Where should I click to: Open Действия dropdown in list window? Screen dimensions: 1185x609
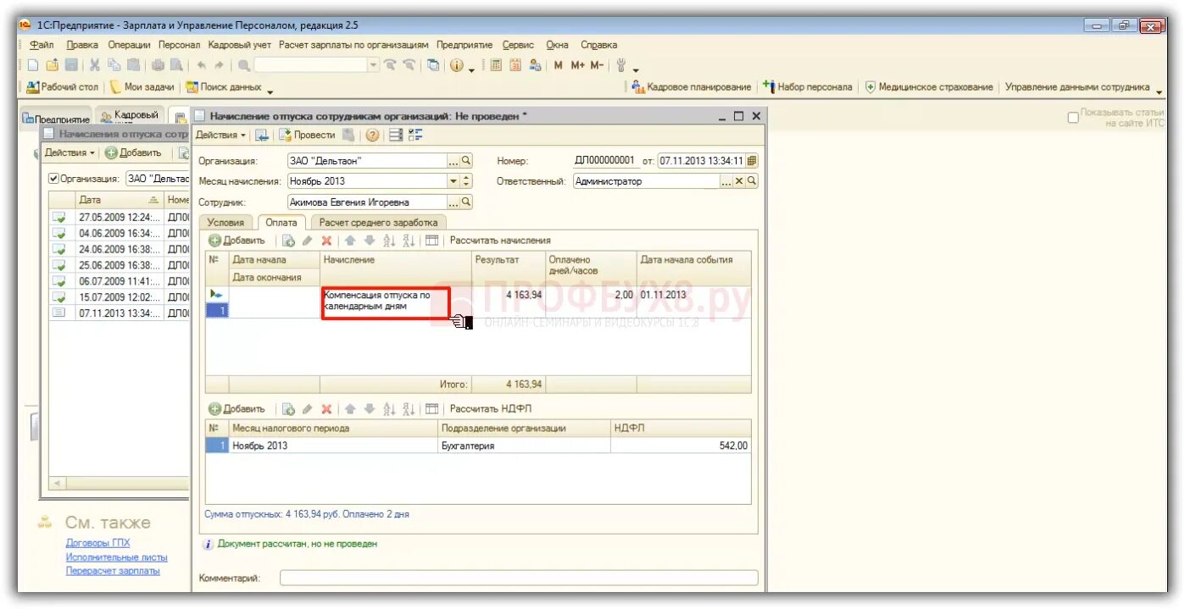click(70, 152)
